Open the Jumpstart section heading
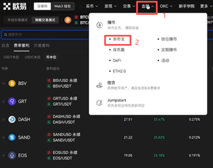The height and width of the screenshot is (168, 213). coord(117,100)
